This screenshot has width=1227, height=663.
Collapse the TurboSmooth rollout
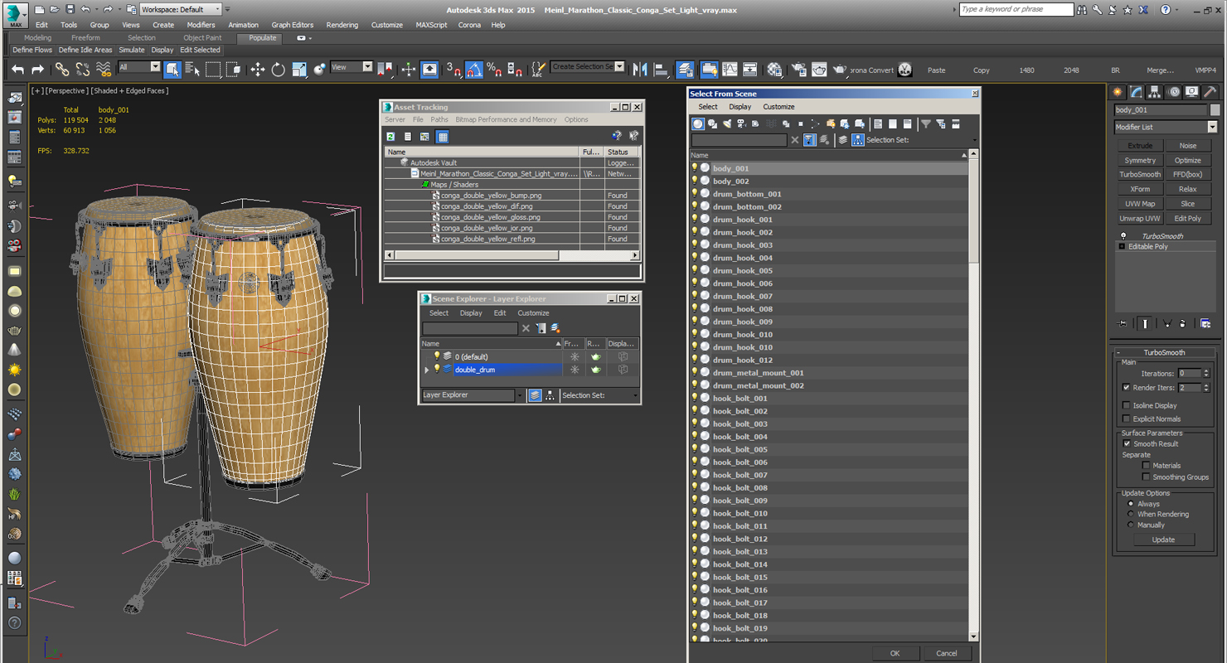(x=1118, y=352)
